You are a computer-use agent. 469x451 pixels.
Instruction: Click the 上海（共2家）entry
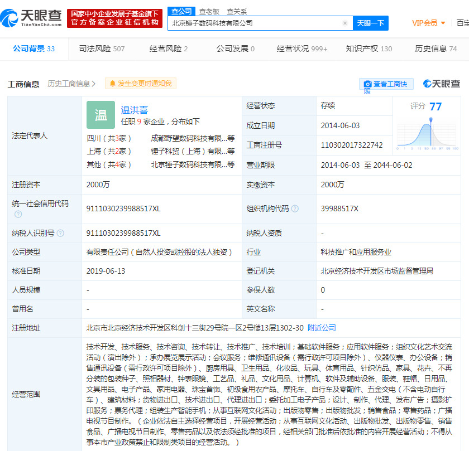109,152
